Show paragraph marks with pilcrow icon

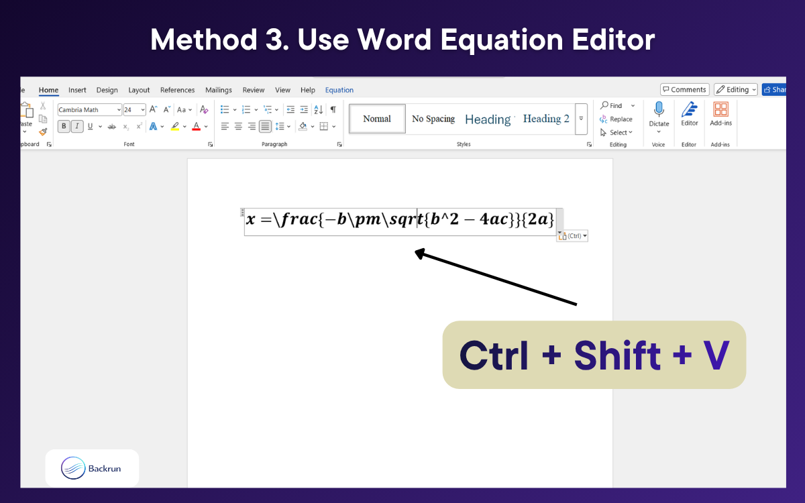(333, 109)
